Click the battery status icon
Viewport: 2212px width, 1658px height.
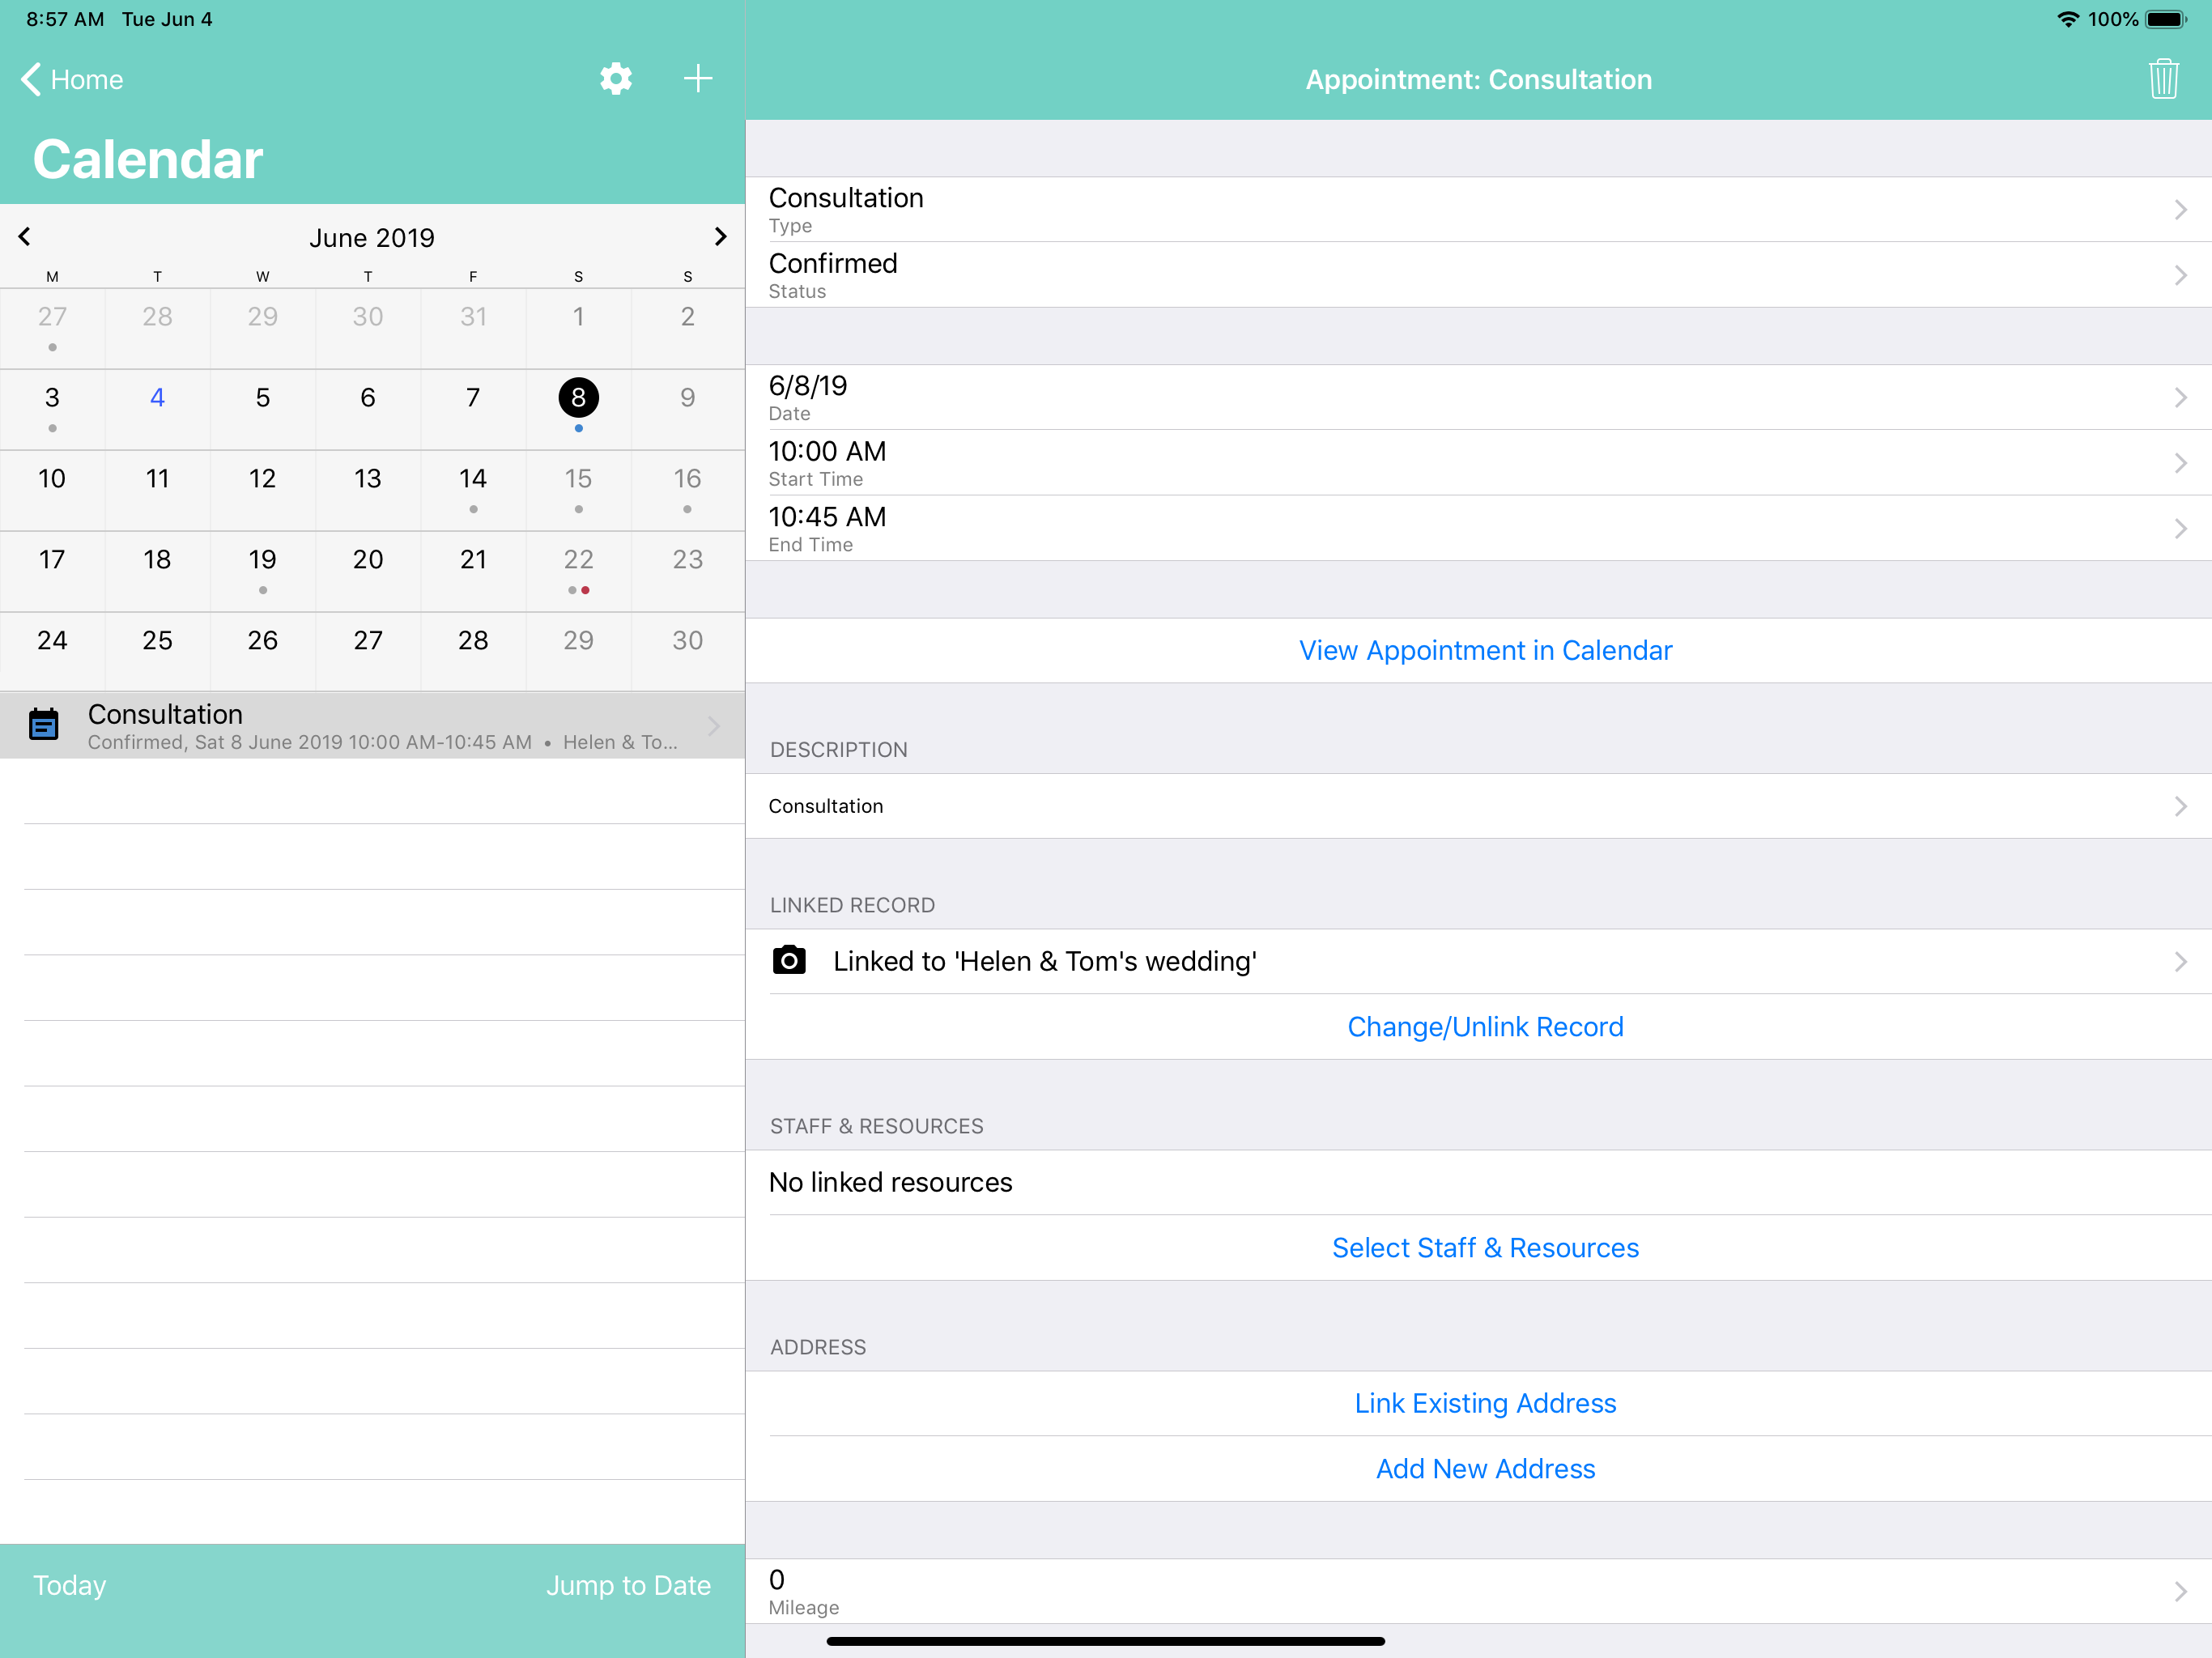point(2166,19)
